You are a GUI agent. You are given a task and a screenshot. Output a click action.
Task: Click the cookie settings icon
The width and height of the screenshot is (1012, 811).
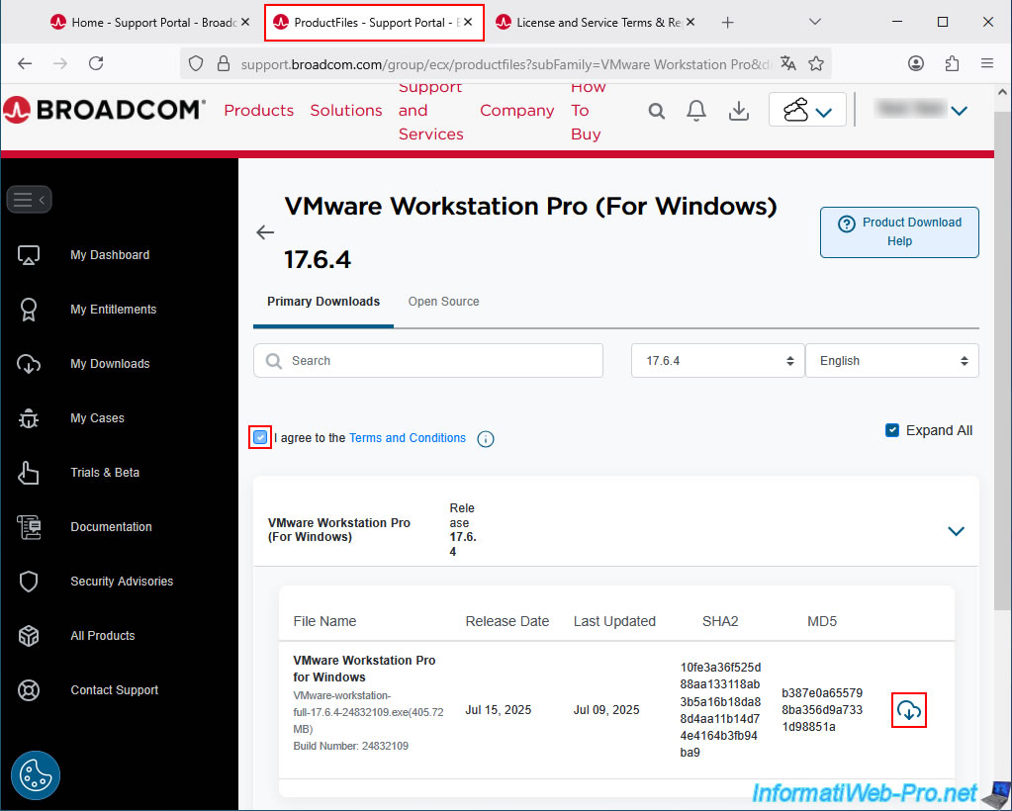pos(36,775)
